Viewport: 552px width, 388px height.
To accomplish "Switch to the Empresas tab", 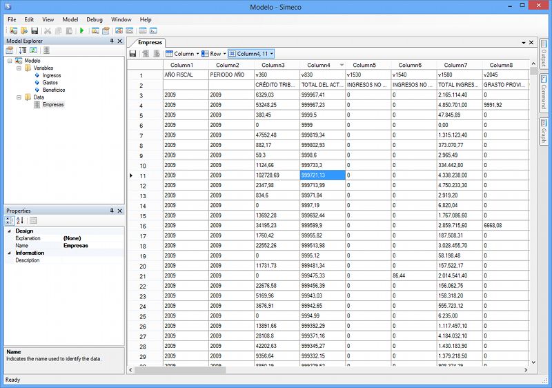I will [150, 42].
